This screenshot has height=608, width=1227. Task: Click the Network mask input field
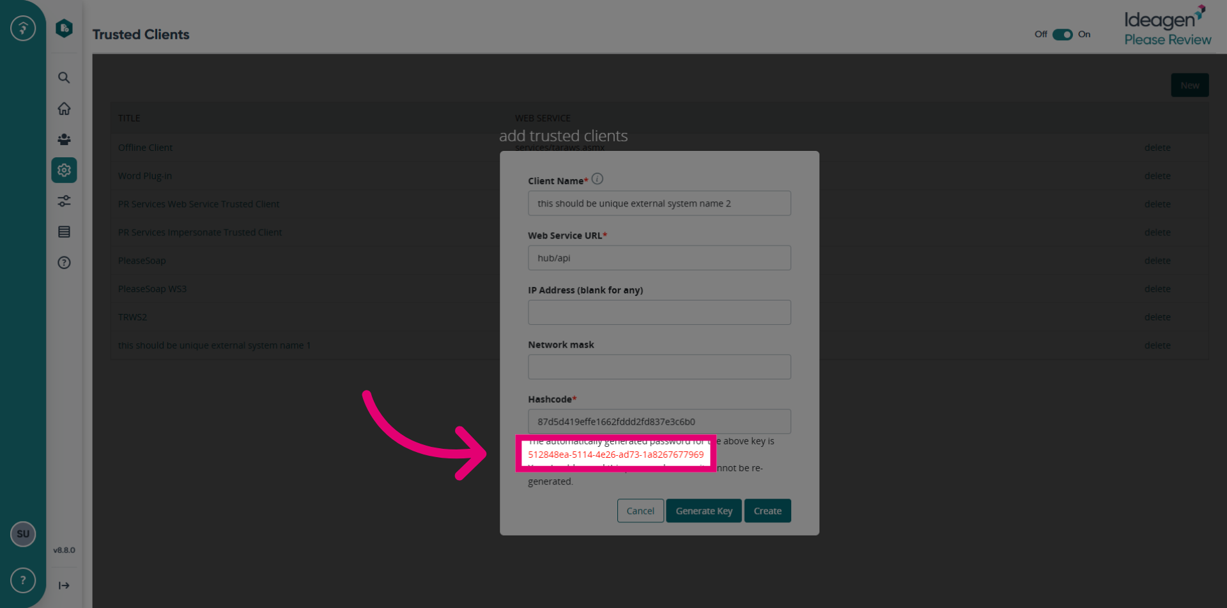click(x=659, y=367)
